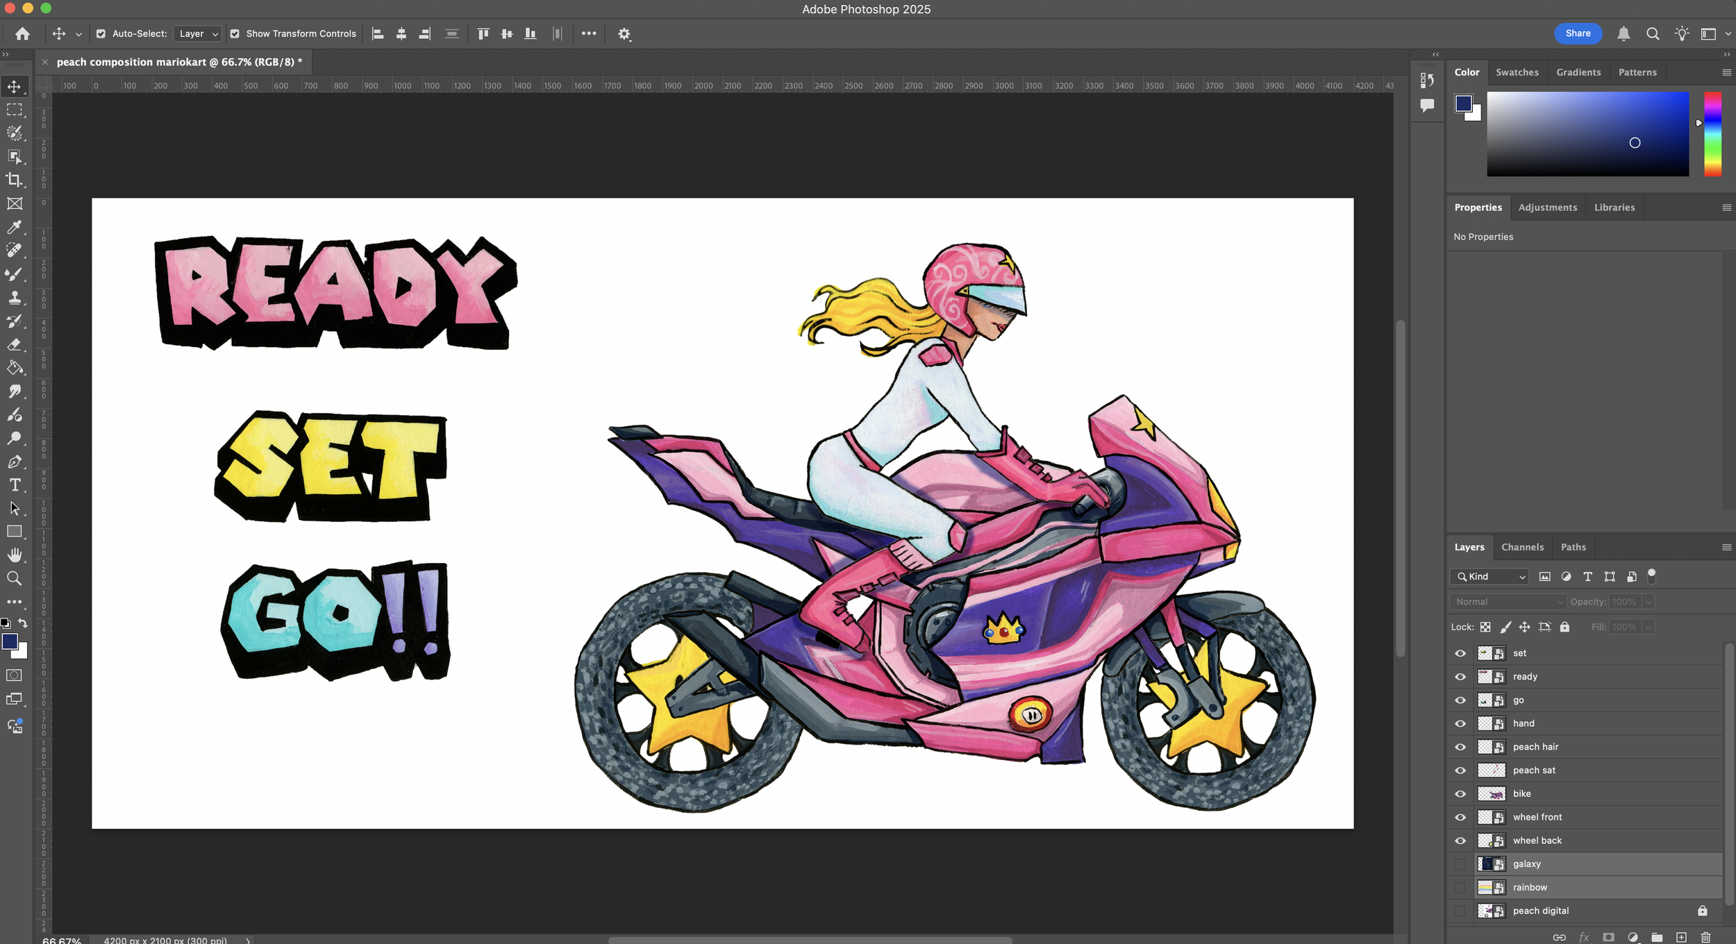Click the Create new group folder icon

[x=1657, y=937]
